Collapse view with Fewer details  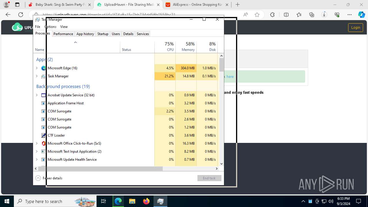[x=49, y=178]
